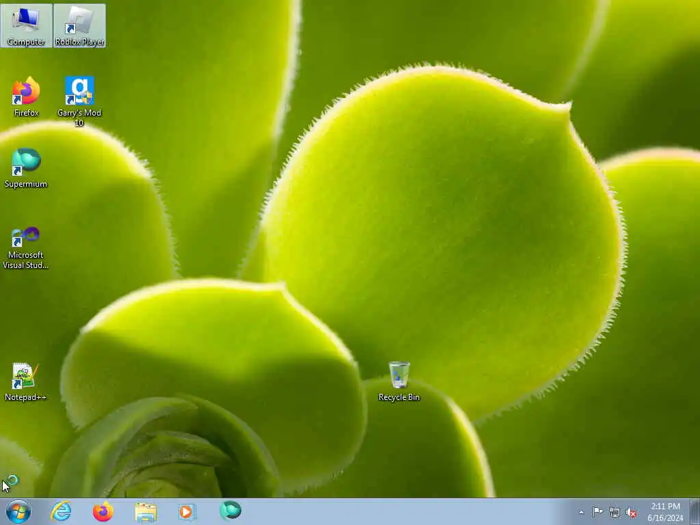Launch Internet Explorer from the taskbar
Screen dimensions: 700x525
61,511
